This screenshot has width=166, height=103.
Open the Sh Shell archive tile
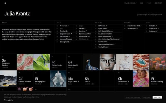91,79
